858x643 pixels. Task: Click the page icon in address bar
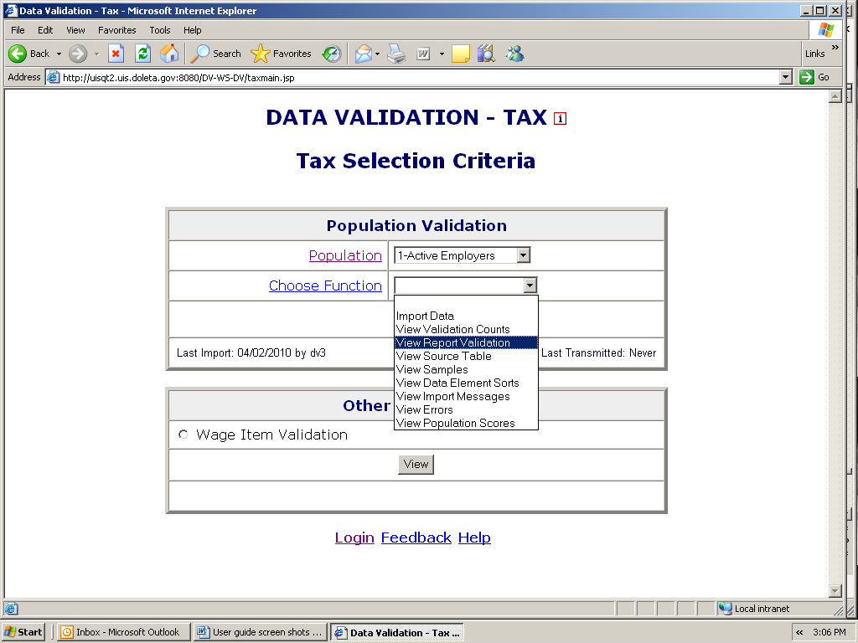click(x=53, y=77)
